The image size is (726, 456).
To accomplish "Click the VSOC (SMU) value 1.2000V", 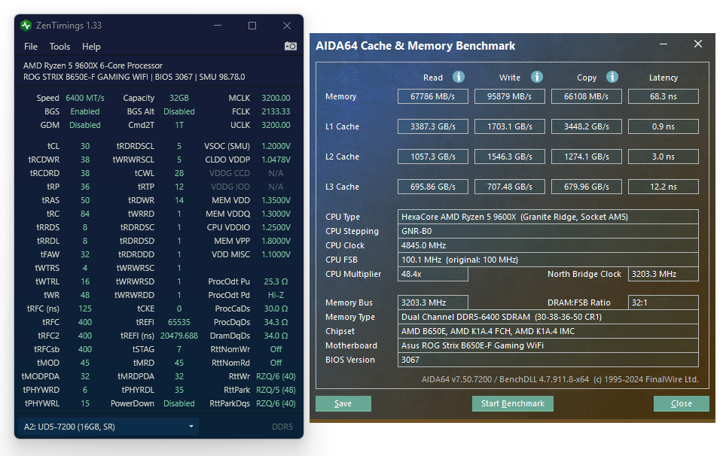I will coord(276,146).
